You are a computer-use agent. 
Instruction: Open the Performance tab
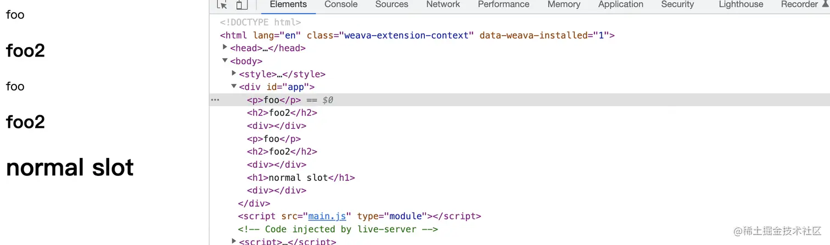coord(503,4)
